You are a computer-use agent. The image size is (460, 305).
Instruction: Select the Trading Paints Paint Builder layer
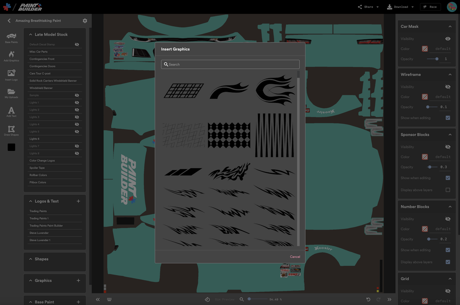coord(46,226)
